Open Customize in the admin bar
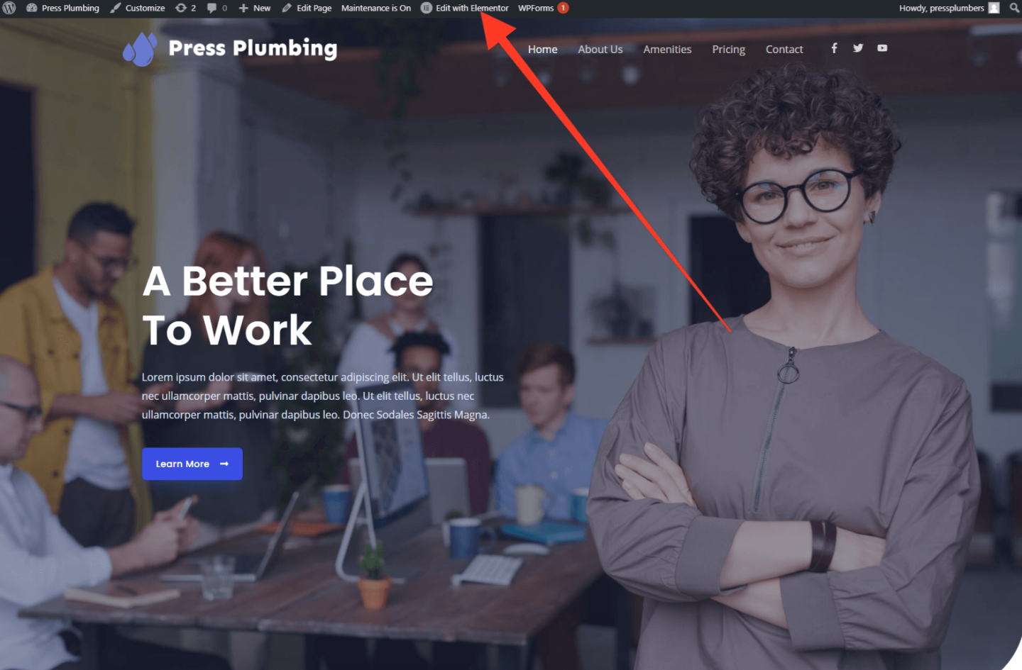 138,8
